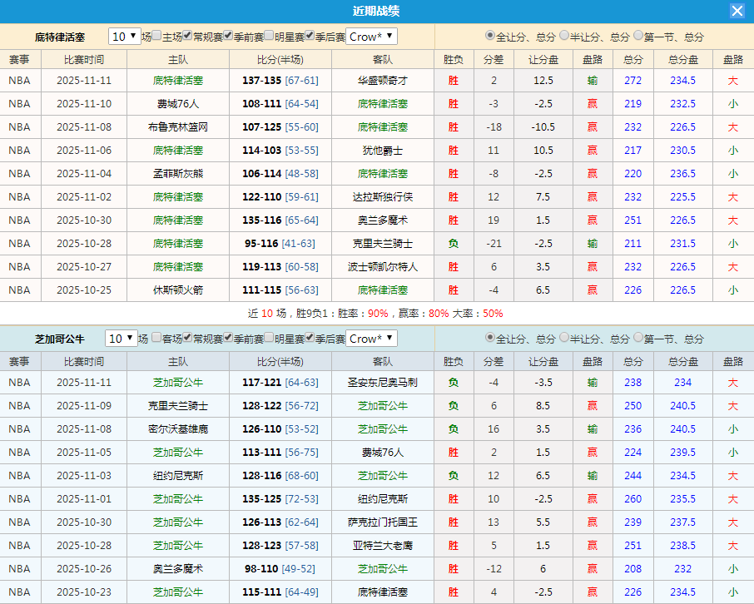This screenshot has height=604, width=754.
Task: Select 半让分、总分 in the Pistons section
Action: pos(563,37)
